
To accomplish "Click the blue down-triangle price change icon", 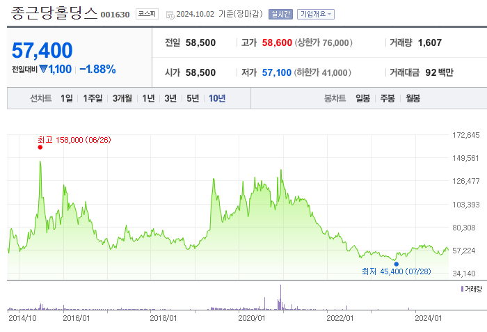I will click(43, 69).
